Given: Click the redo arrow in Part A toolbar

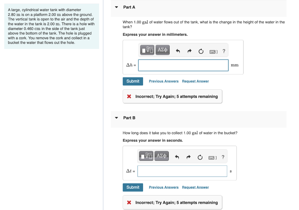Looking at the screenshot, I should (x=189, y=51).
